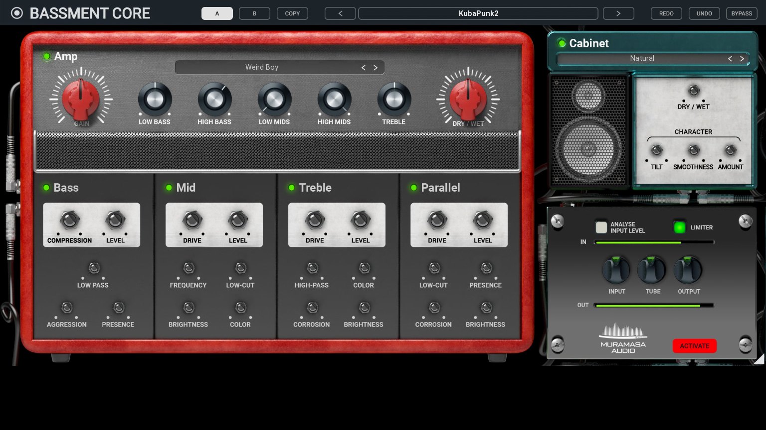Toggle the Cabinet power LED

tap(562, 43)
